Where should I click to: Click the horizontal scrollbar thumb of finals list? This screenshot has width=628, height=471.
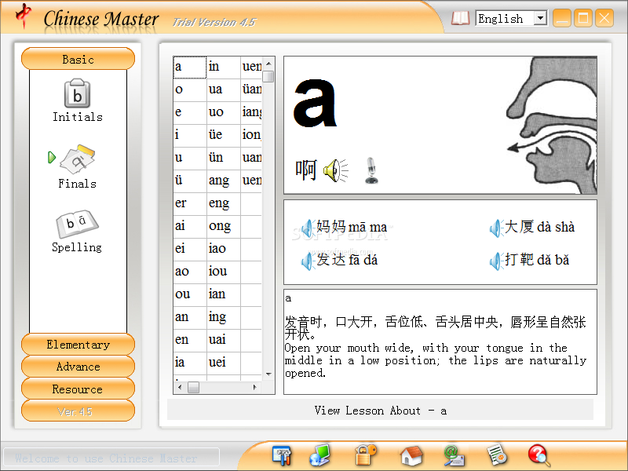pyautogui.click(x=193, y=387)
